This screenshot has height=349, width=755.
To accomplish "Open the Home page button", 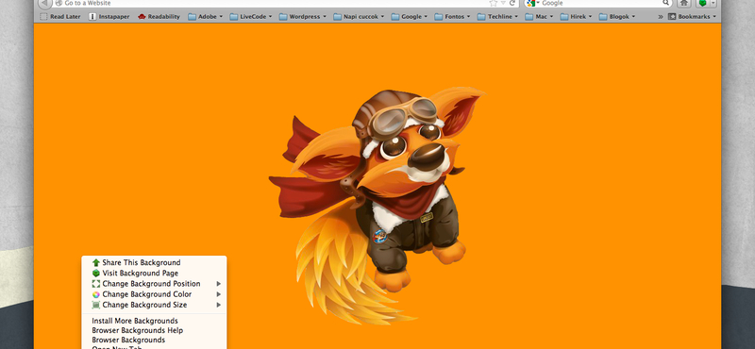I will coord(683,3).
